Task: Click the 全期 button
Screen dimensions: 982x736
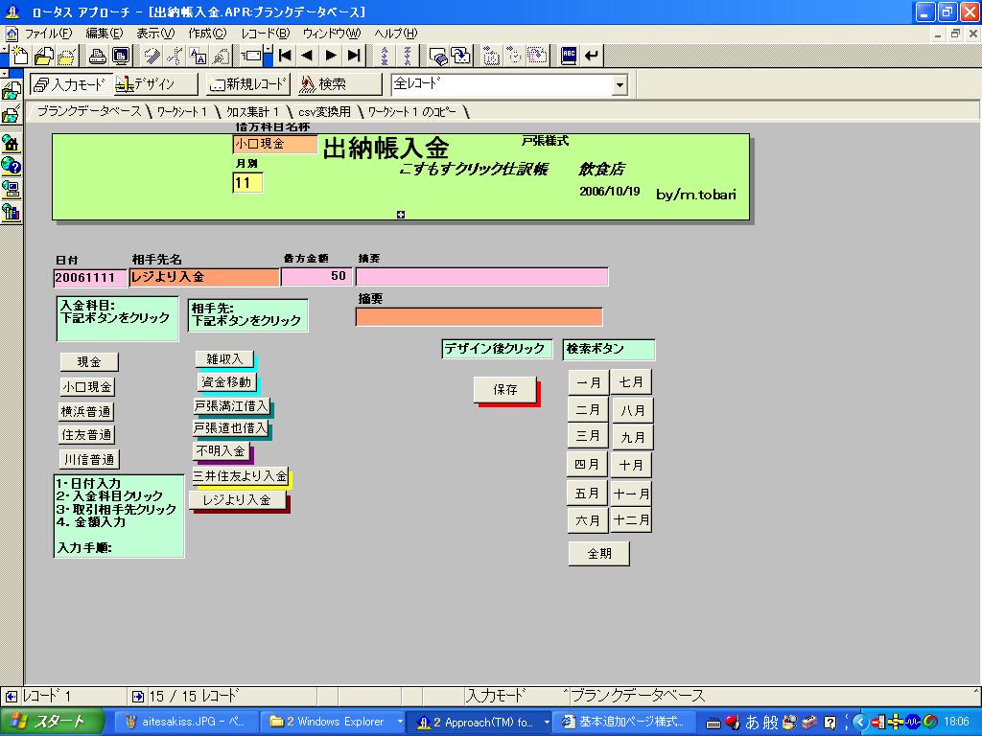Action: point(598,553)
